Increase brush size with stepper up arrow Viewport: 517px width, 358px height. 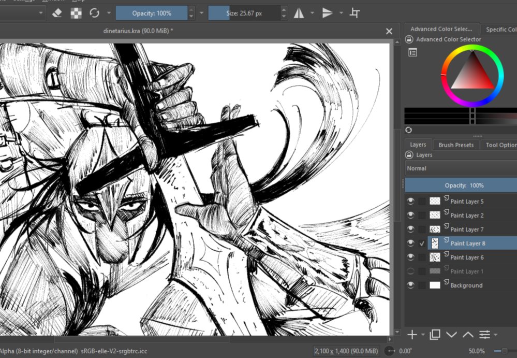284,10
